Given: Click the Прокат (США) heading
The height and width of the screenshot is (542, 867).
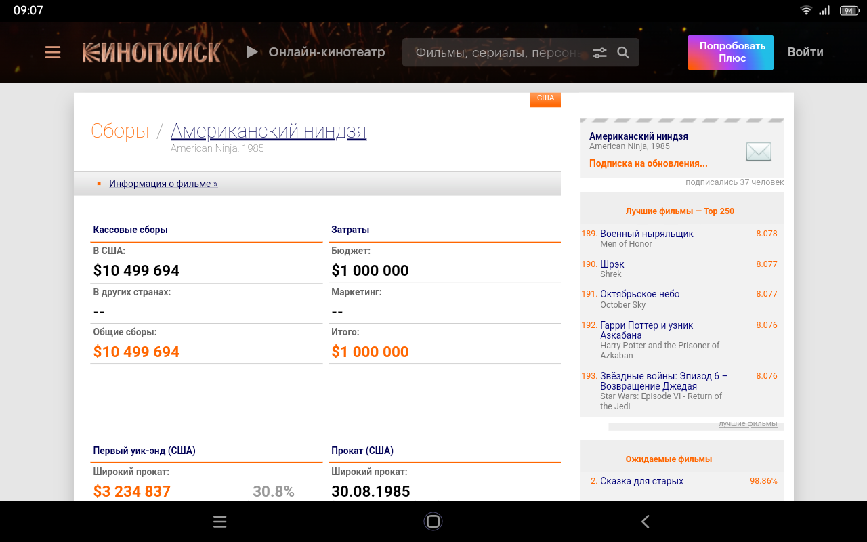Looking at the screenshot, I should pos(362,451).
